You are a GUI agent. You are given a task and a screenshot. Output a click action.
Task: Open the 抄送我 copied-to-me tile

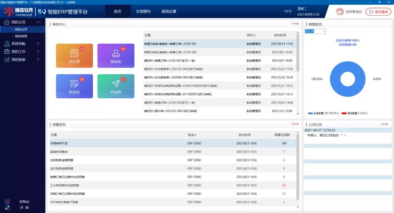click(116, 86)
